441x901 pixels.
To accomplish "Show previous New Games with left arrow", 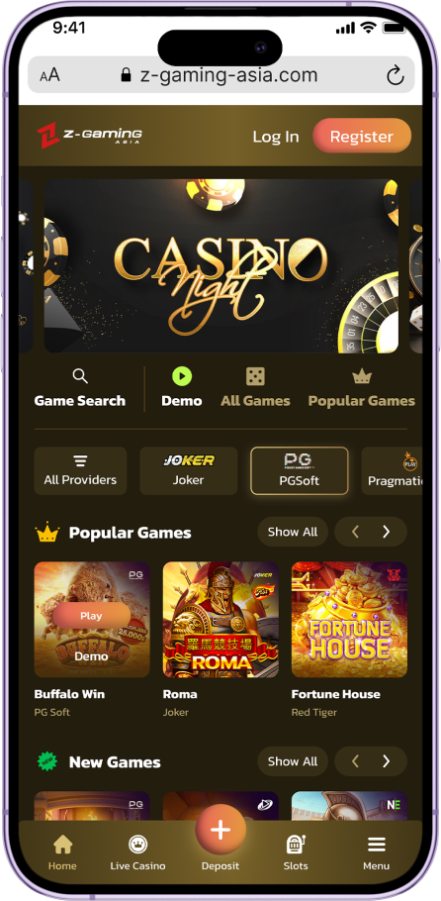I will 355,761.
